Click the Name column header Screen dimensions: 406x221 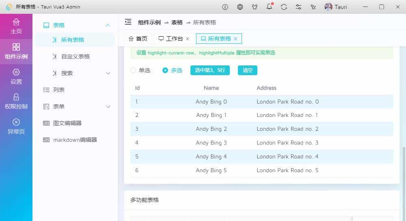(211, 88)
